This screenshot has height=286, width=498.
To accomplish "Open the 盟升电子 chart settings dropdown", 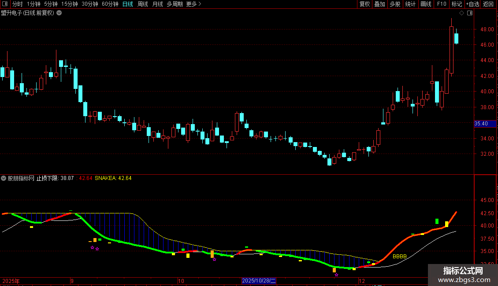I will [59, 13].
